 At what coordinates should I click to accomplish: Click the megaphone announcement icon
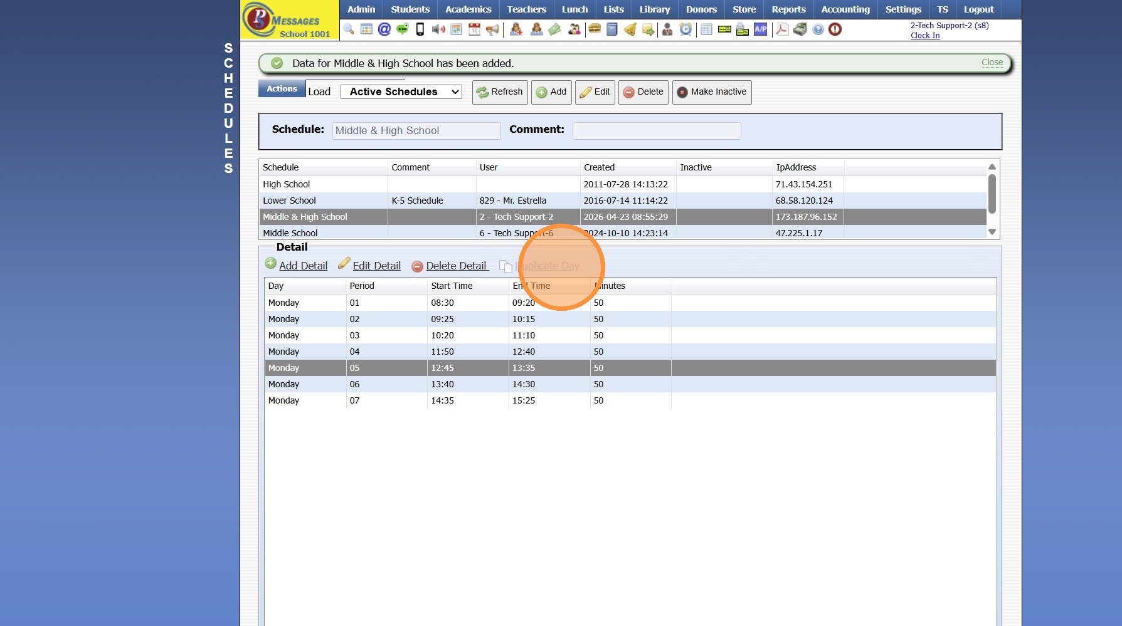pyautogui.click(x=492, y=29)
